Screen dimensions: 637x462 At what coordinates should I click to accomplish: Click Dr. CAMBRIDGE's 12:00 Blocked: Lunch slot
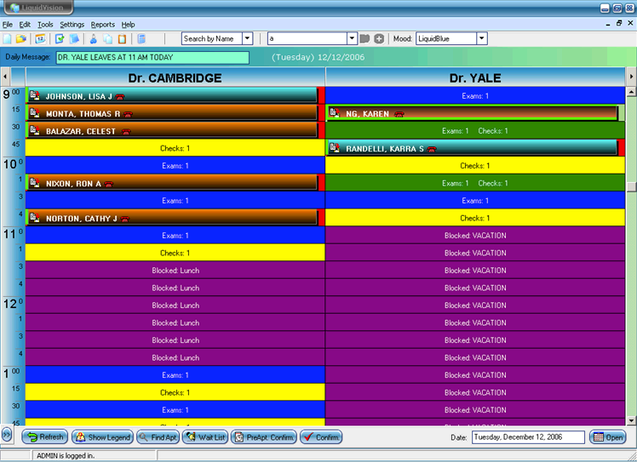[175, 305]
